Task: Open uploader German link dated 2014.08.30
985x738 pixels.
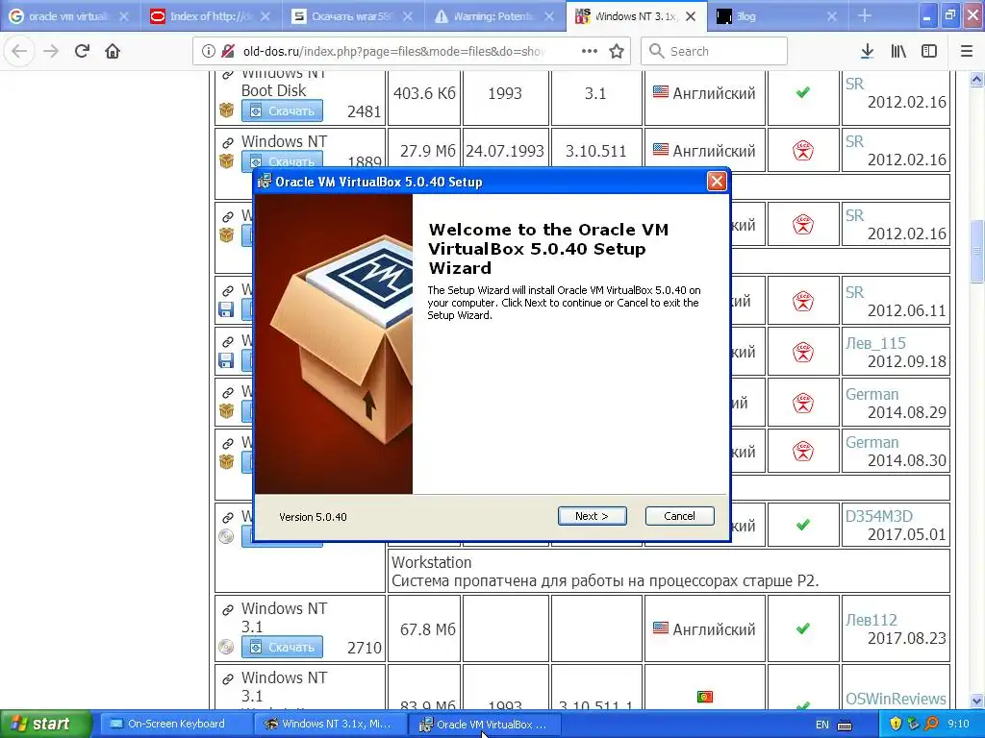Action: [x=871, y=442]
